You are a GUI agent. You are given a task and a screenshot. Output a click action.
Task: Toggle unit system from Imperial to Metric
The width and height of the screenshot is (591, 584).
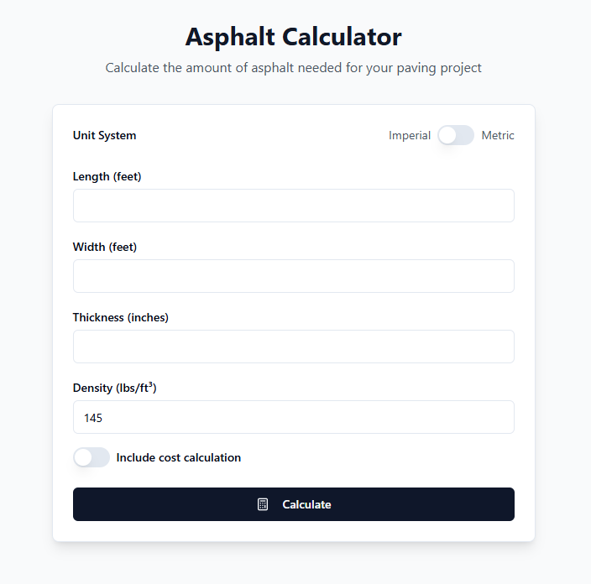(x=456, y=135)
